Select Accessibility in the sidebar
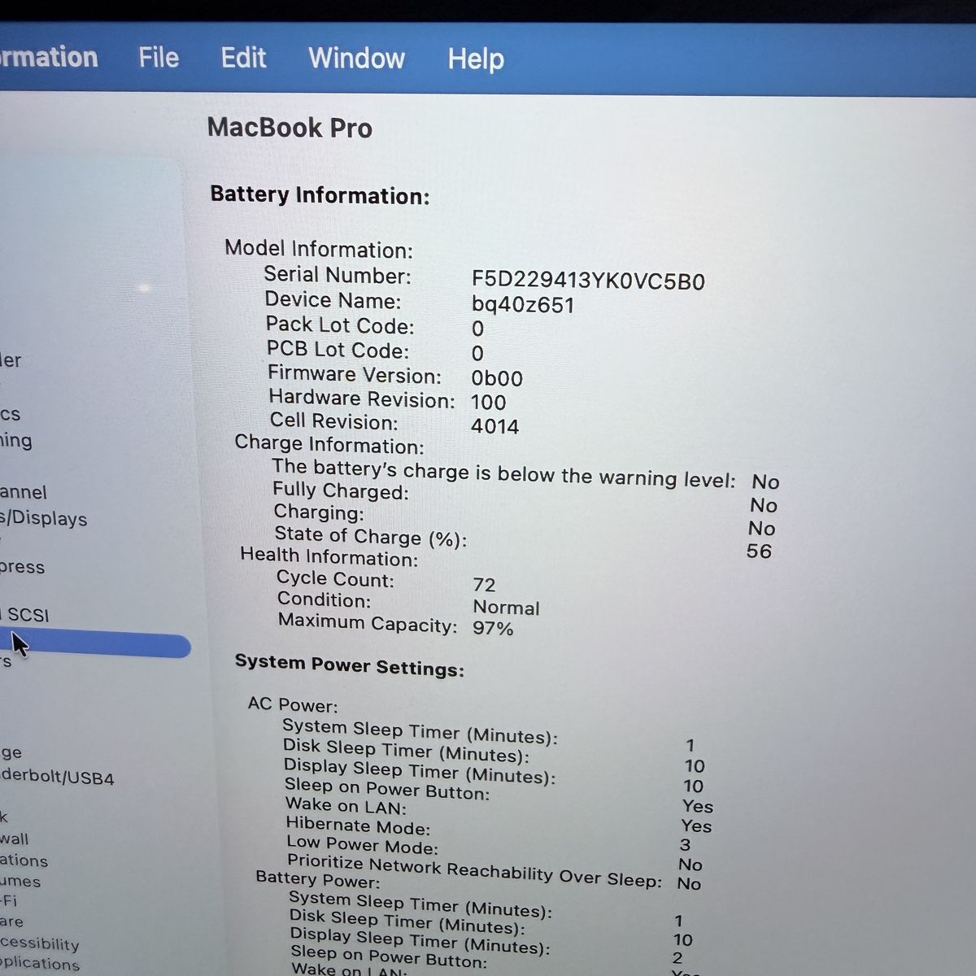The height and width of the screenshot is (976, 976). point(40,943)
